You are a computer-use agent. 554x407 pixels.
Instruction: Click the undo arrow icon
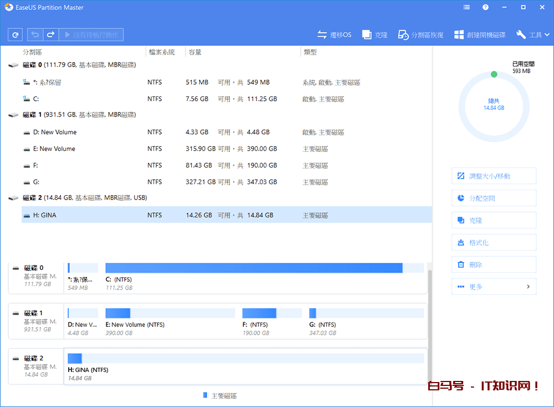(35, 35)
